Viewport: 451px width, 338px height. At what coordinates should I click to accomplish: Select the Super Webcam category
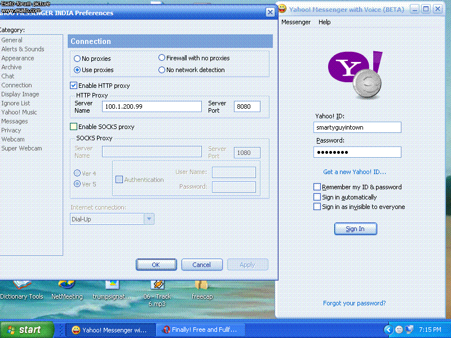click(x=21, y=148)
